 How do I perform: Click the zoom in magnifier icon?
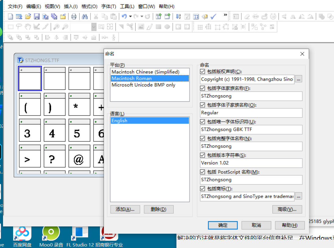click(x=56, y=27)
